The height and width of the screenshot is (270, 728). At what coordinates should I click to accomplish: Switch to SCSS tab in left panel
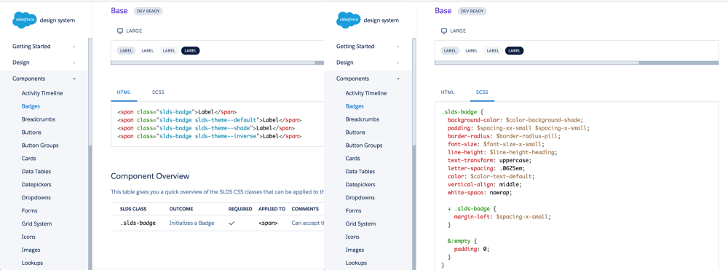(158, 92)
